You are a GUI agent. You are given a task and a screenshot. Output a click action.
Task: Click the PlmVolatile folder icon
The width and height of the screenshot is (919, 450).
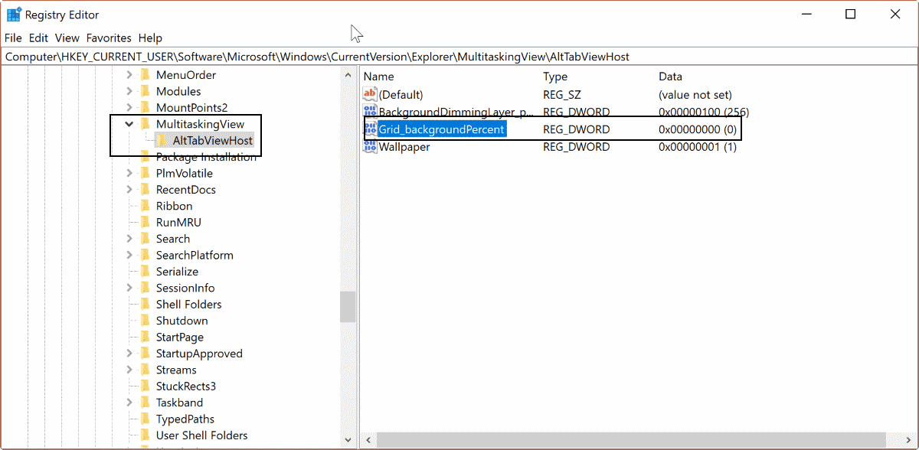[x=145, y=173]
